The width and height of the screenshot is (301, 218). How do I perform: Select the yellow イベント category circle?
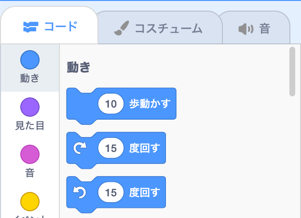pos(30,201)
